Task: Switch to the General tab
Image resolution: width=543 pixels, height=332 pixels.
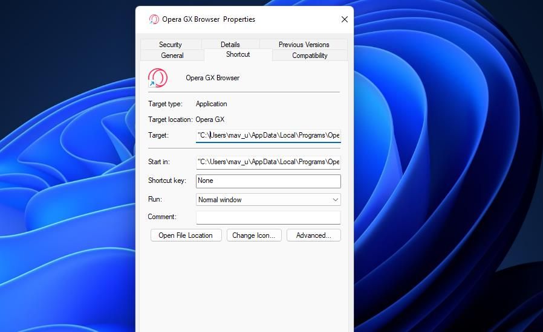Action: click(172, 56)
